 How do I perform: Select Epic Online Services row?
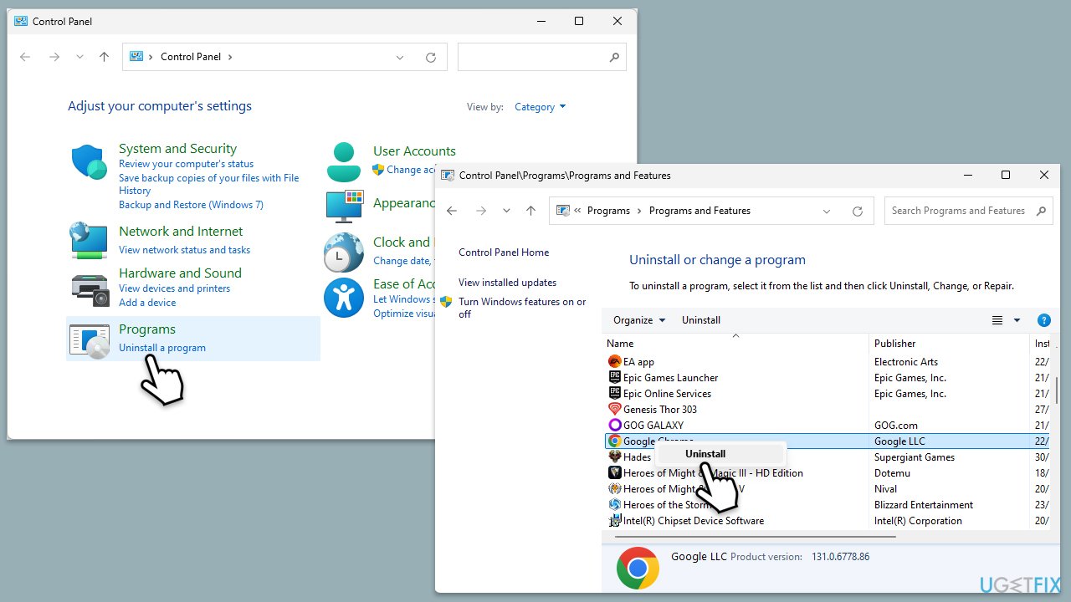click(827, 394)
